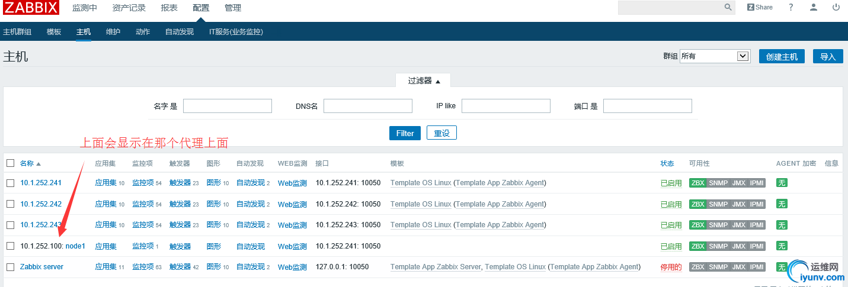Viewport: 848px width, 287px height.
Task: Select checkbox for Zabbix server
Action: pos(10,267)
